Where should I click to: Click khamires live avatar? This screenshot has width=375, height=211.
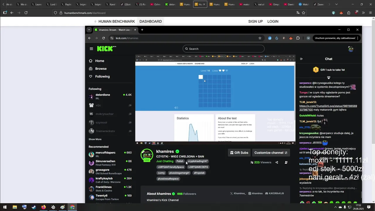(147, 155)
